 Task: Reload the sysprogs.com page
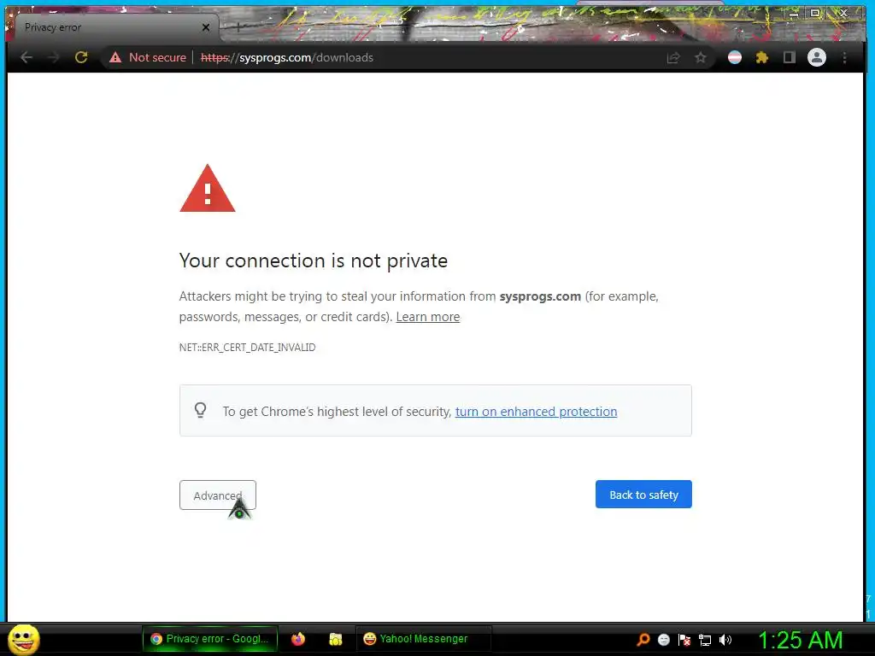point(81,57)
